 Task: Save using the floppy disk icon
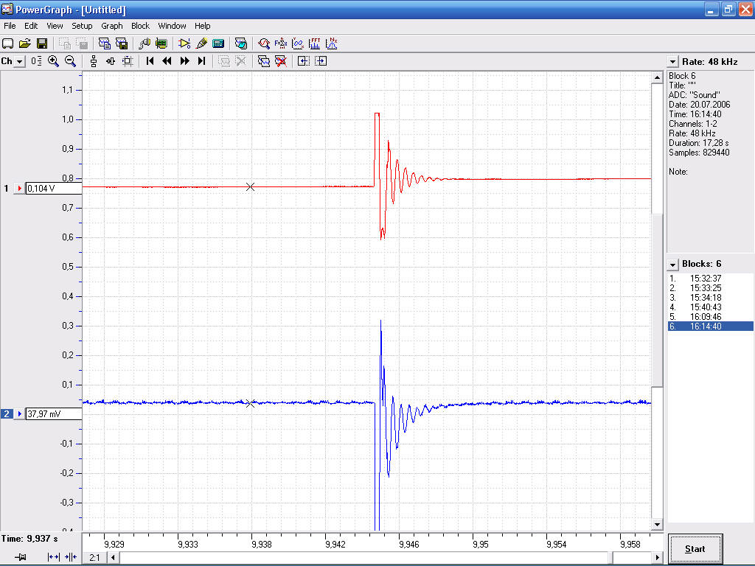tap(42, 43)
